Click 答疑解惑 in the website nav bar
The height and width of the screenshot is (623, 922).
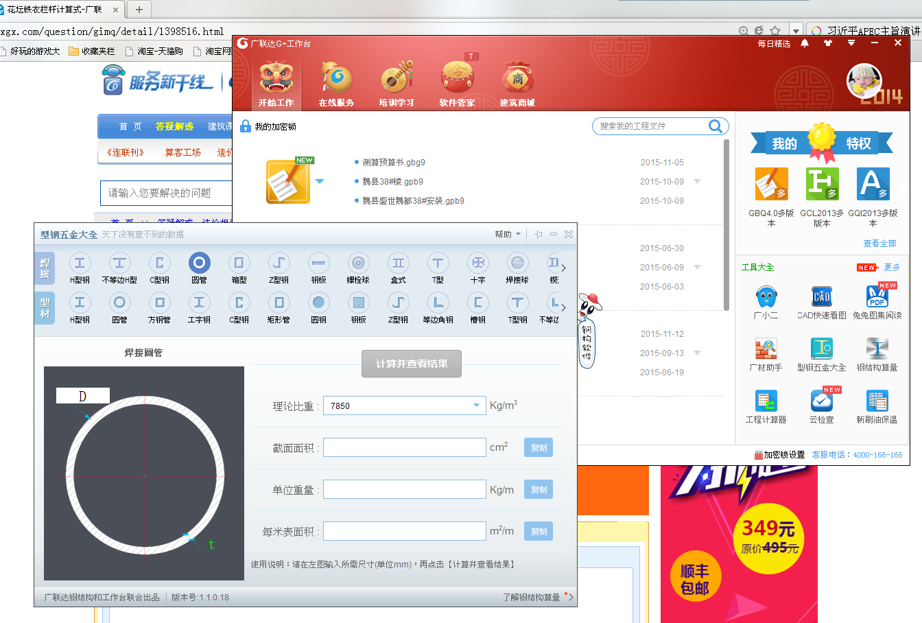pos(174,126)
